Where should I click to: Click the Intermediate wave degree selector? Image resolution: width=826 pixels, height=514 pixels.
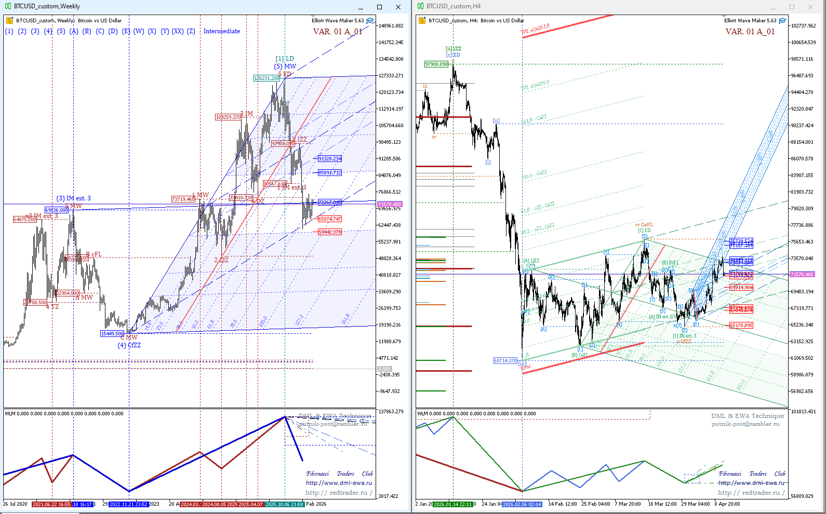tap(222, 31)
